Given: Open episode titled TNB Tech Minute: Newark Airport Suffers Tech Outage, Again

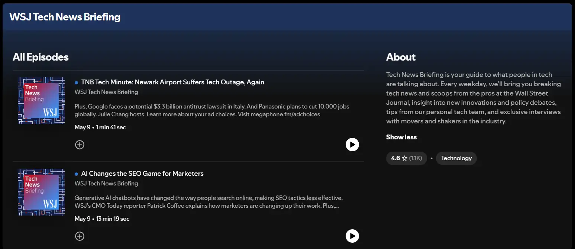Looking at the screenshot, I should coord(172,82).
